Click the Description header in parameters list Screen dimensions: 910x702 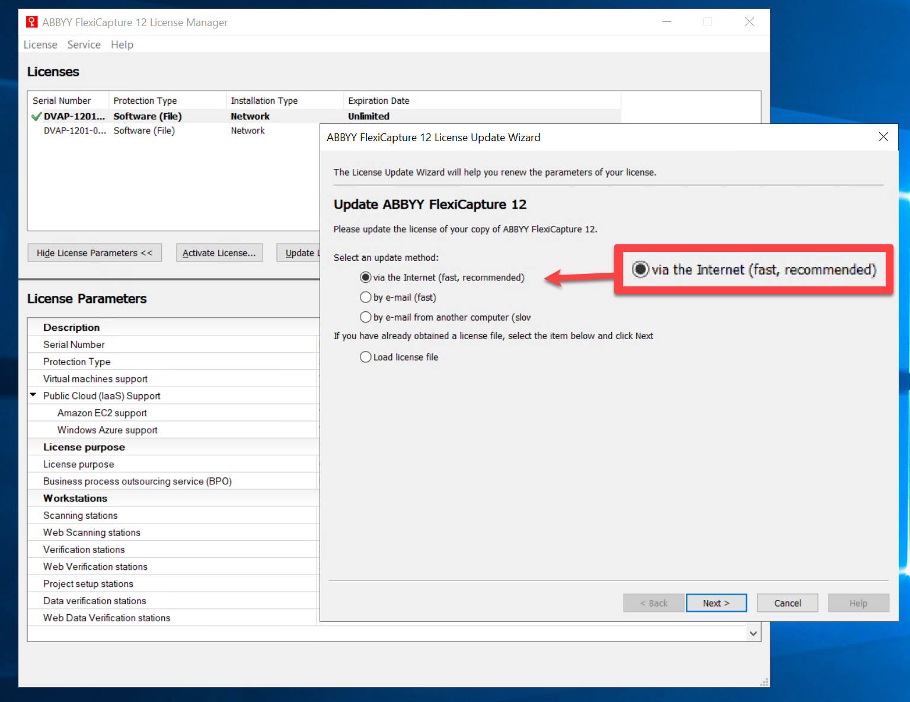173,327
